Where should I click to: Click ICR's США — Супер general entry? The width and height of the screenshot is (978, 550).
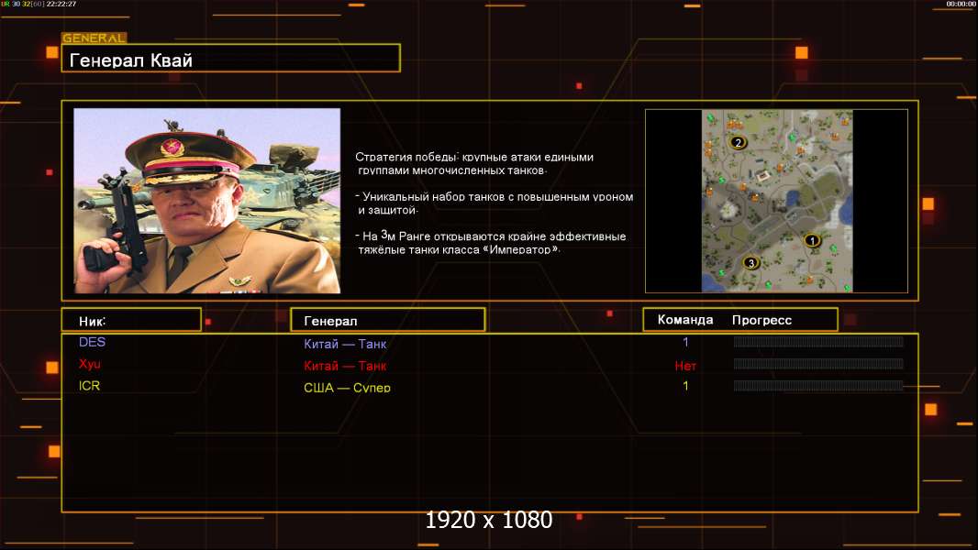pos(347,388)
